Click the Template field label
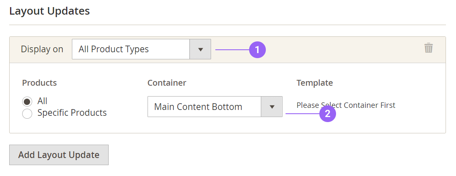This screenshot has width=456, height=176. click(x=315, y=83)
